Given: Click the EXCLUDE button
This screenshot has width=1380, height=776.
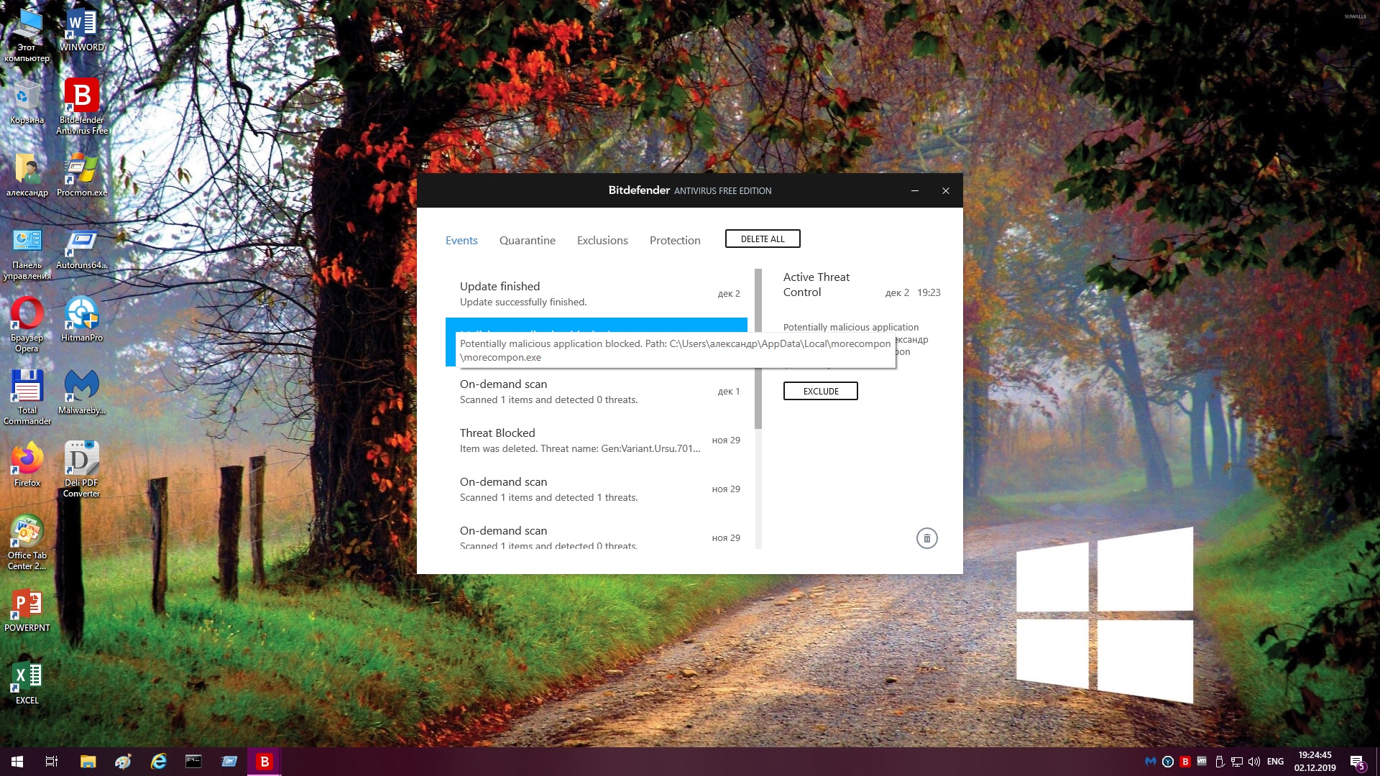Looking at the screenshot, I should [x=820, y=391].
